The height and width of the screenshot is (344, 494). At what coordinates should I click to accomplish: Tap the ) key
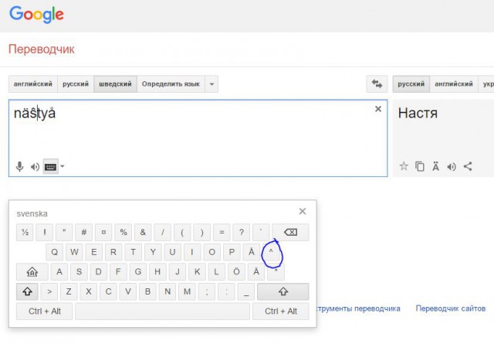pos(202,232)
